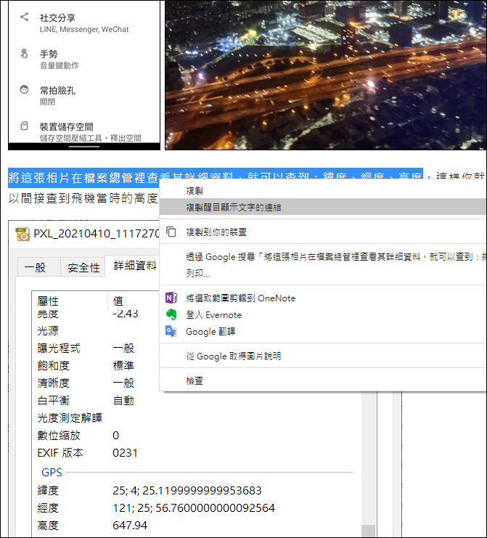Click the 白平衡 value 自動
Image resolution: width=487 pixels, height=538 pixels.
point(123,400)
